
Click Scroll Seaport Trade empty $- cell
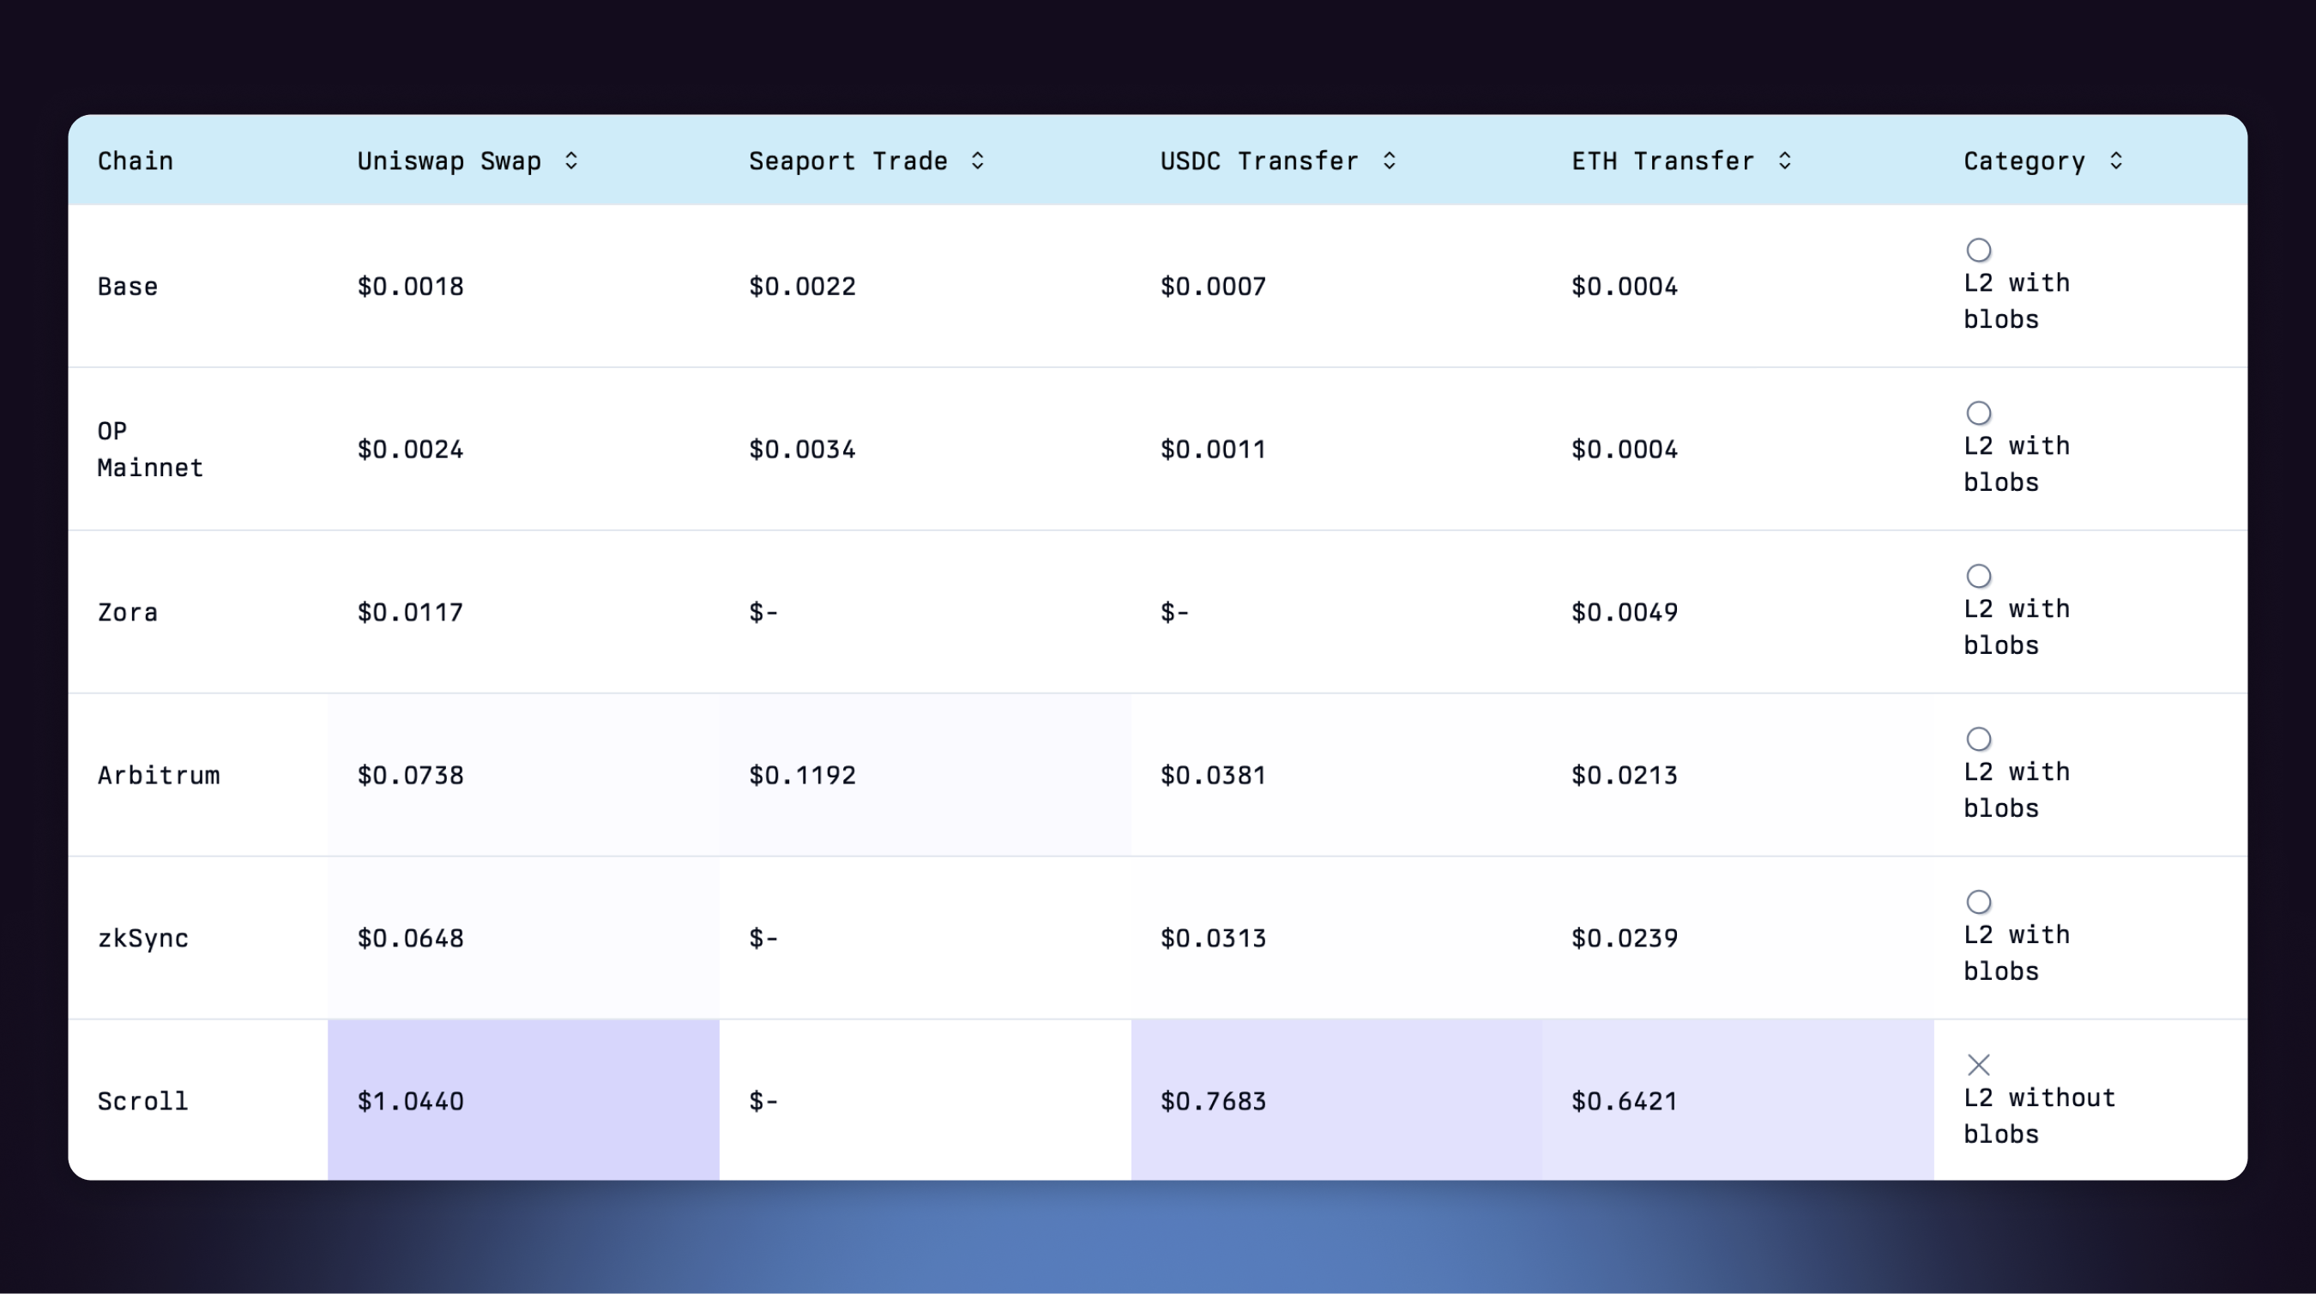pos(763,1102)
